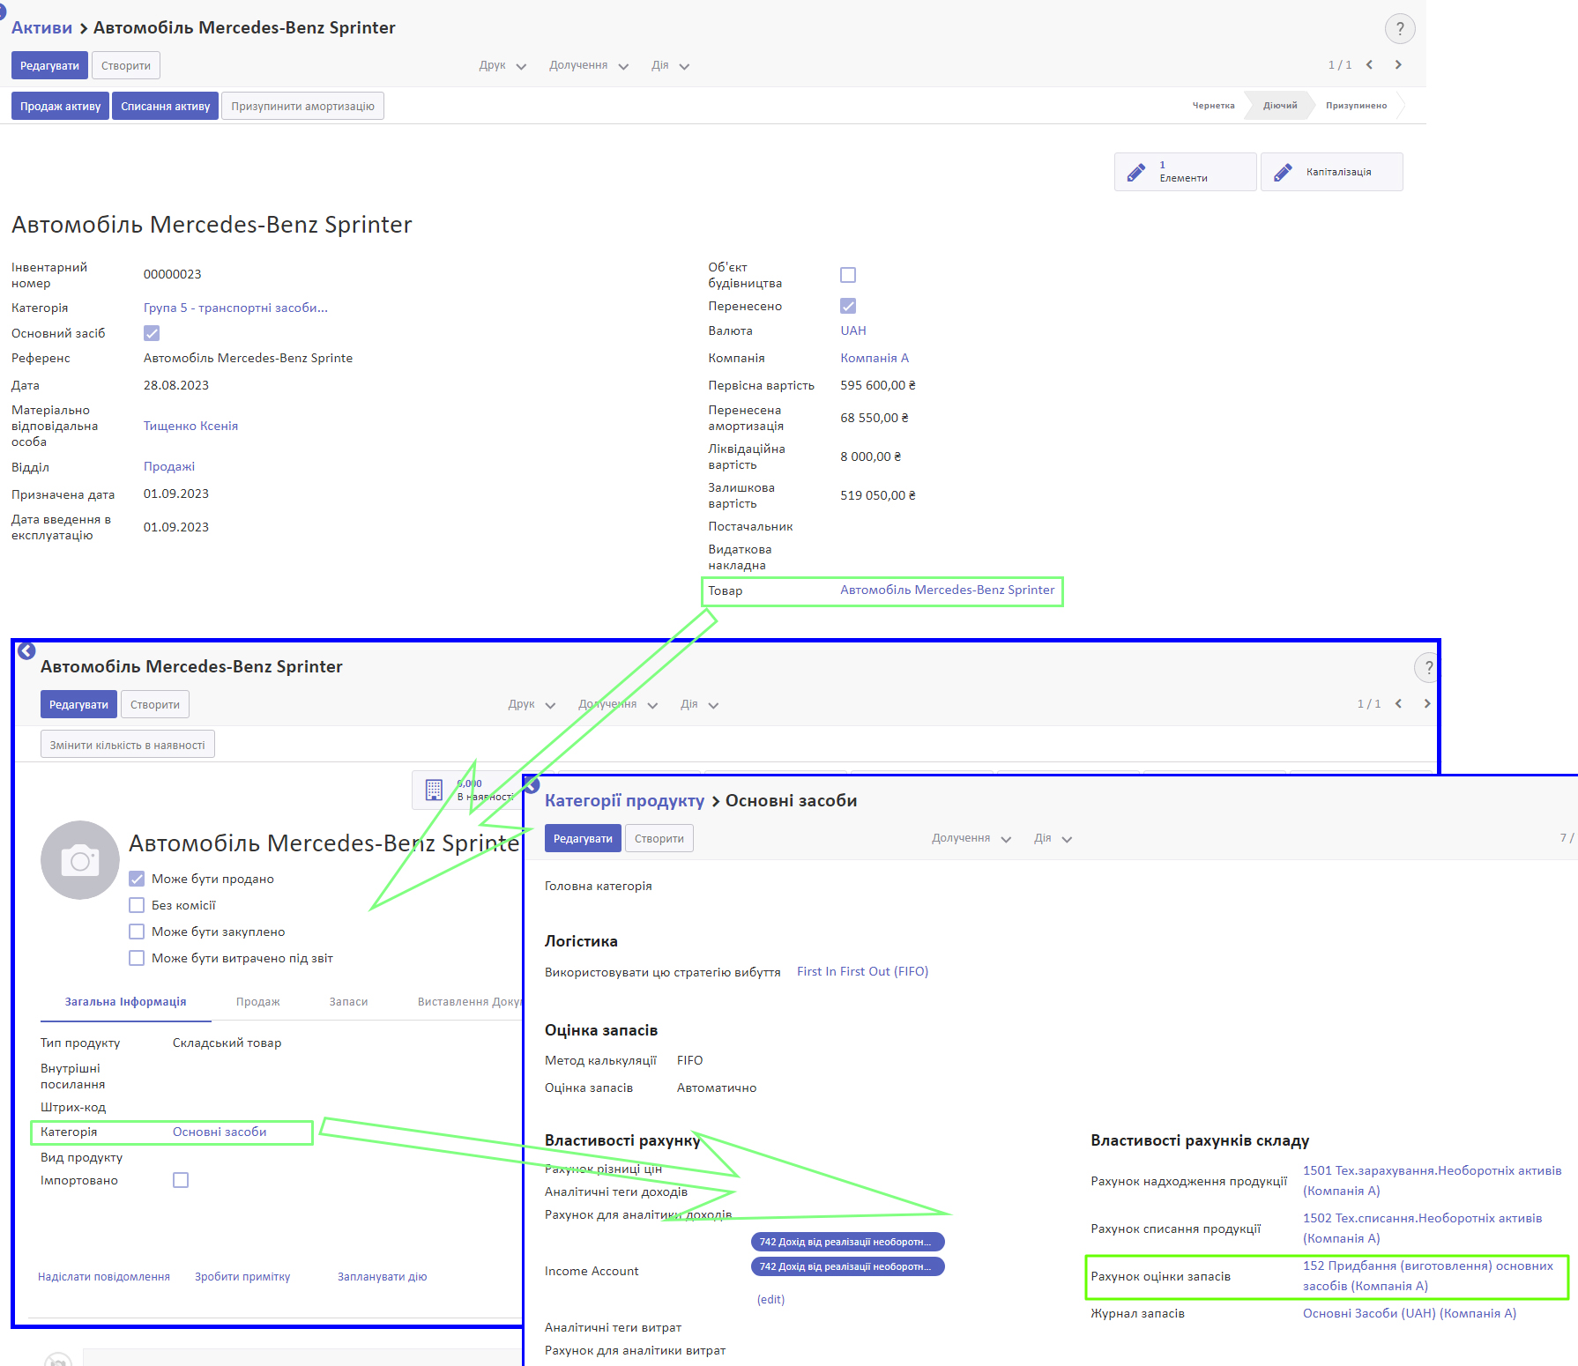Switch to Запаси tab
1578x1366 pixels.
348,1002
